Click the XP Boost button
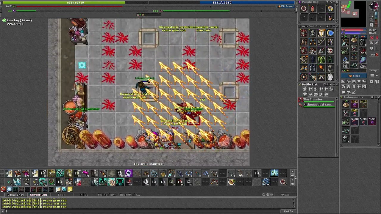 (x=285, y=6)
